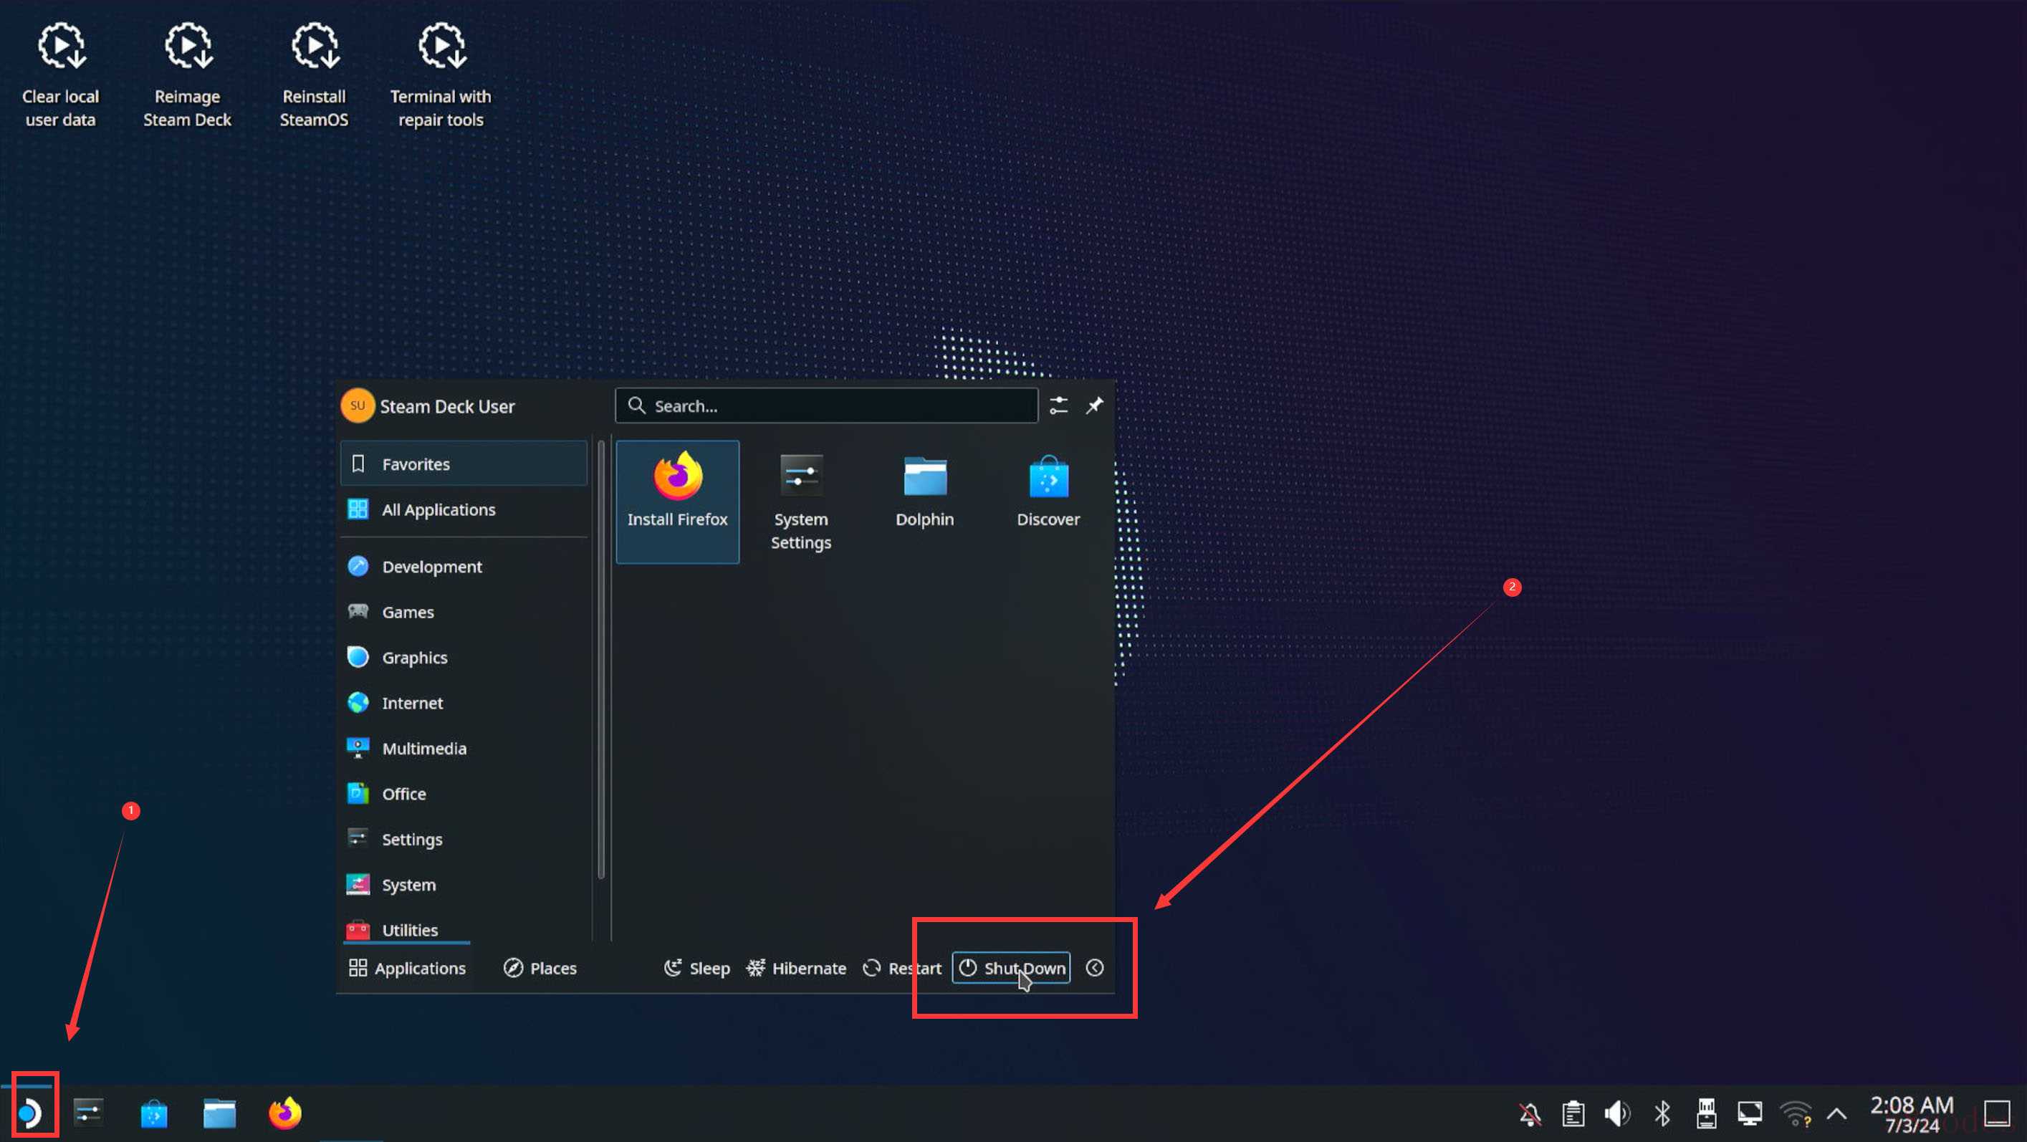Expand more session options arrow
The image size is (2027, 1142).
pyautogui.click(x=1095, y=967)
